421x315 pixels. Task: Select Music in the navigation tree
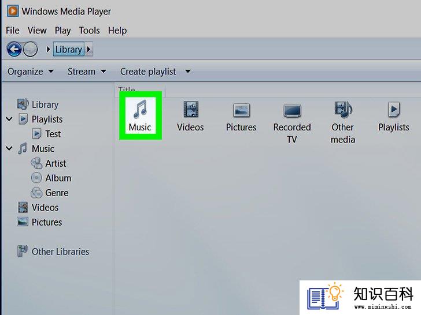coord(43,149)
